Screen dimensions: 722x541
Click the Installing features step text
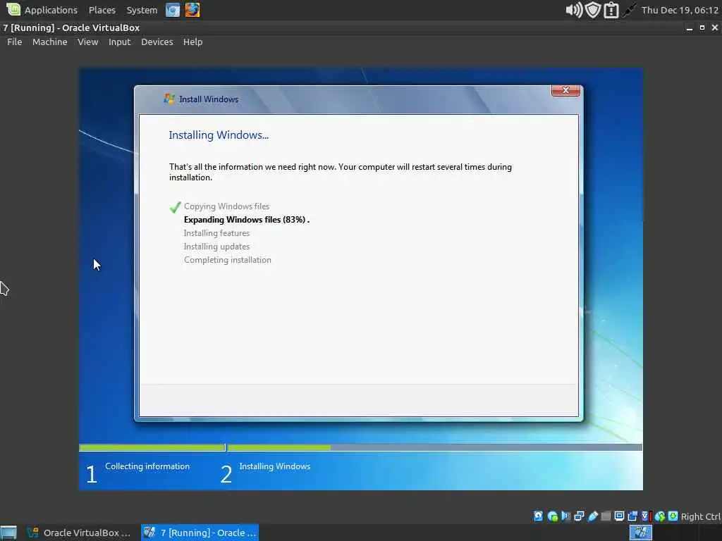pyautogui.click(x=216, y=232)
